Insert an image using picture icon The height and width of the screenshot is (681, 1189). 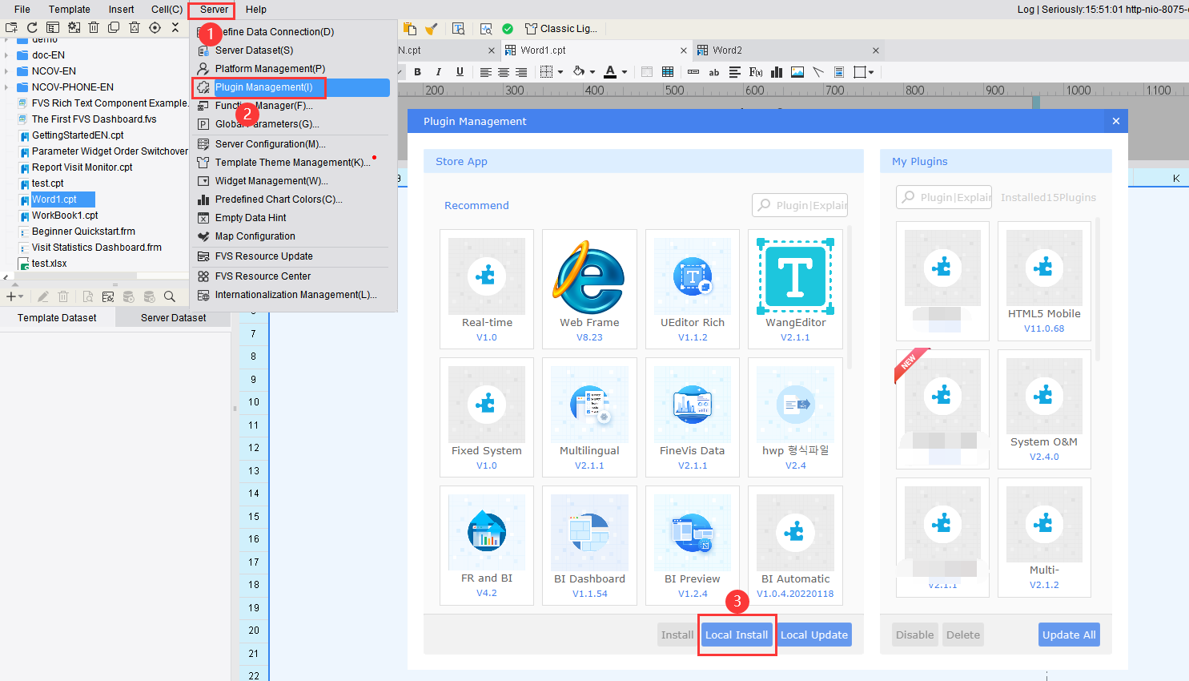pos(797,72)
